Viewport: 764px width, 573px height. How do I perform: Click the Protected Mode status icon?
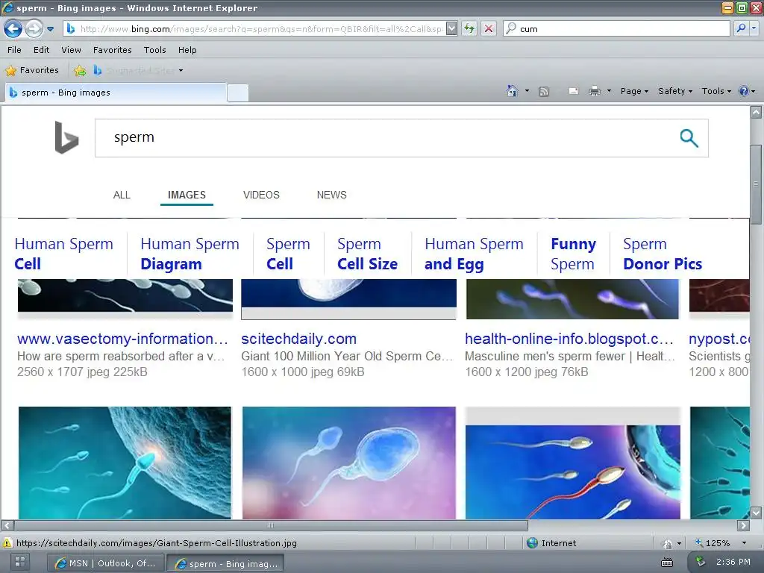[668, 543]
